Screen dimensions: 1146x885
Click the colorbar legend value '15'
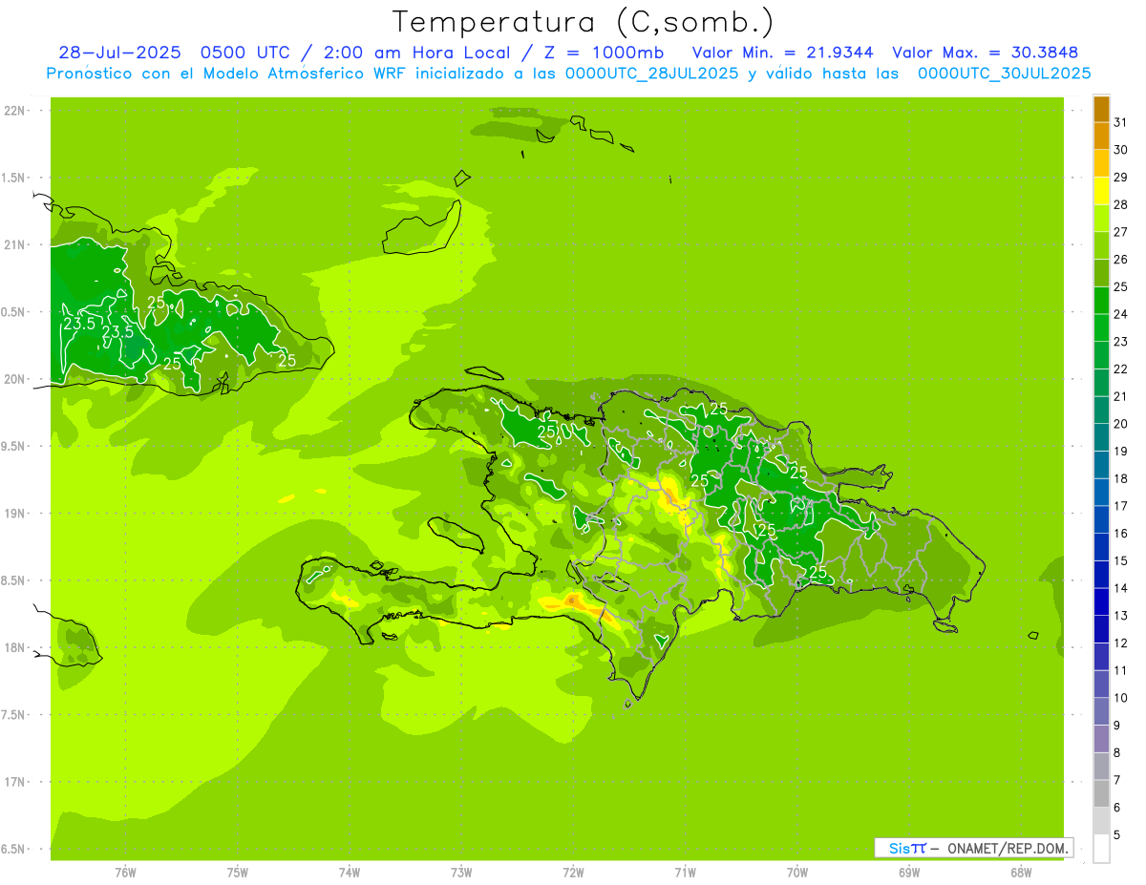coord(1120,560)
